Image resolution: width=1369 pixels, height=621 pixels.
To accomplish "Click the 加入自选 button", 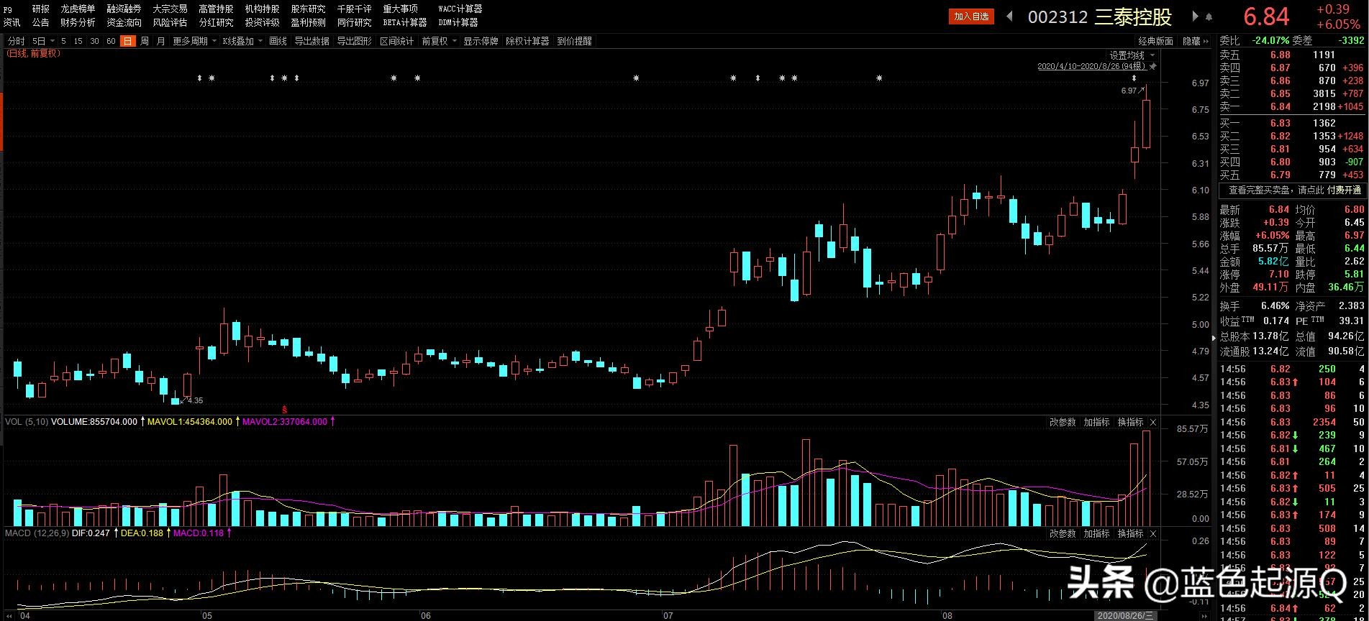I will (970, 16).
